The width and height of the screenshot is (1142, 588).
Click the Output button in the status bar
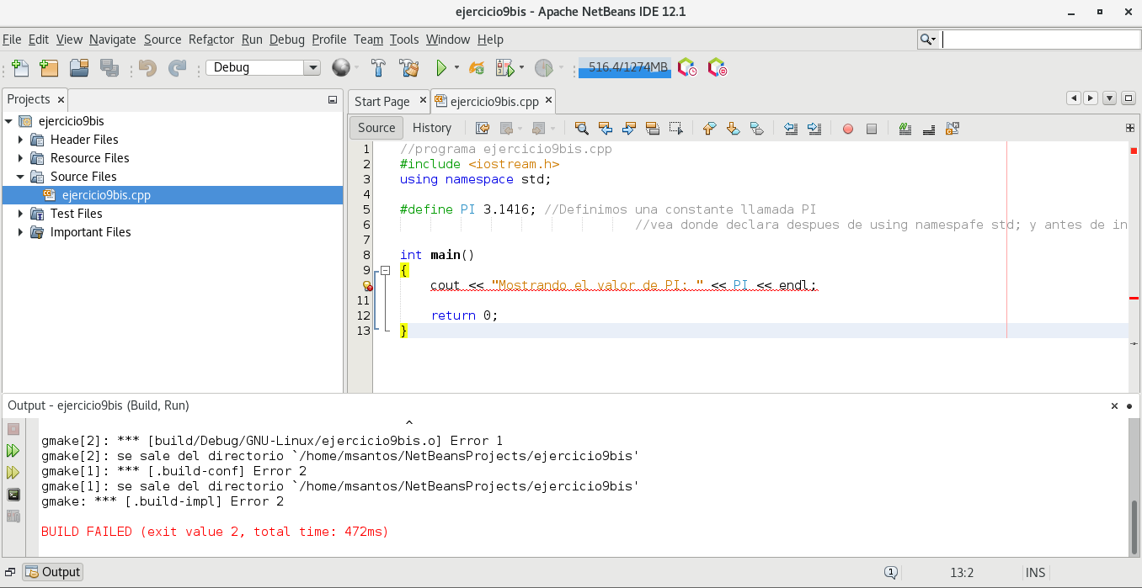[53, 572]
